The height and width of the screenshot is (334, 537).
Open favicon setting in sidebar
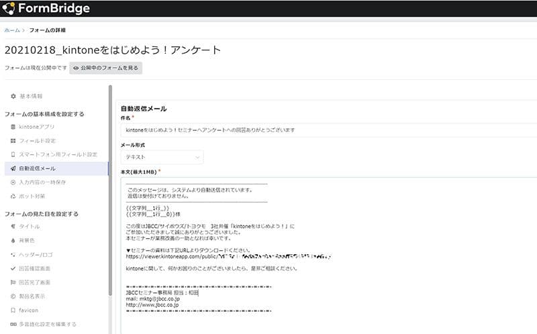click(x=30, y=311)
